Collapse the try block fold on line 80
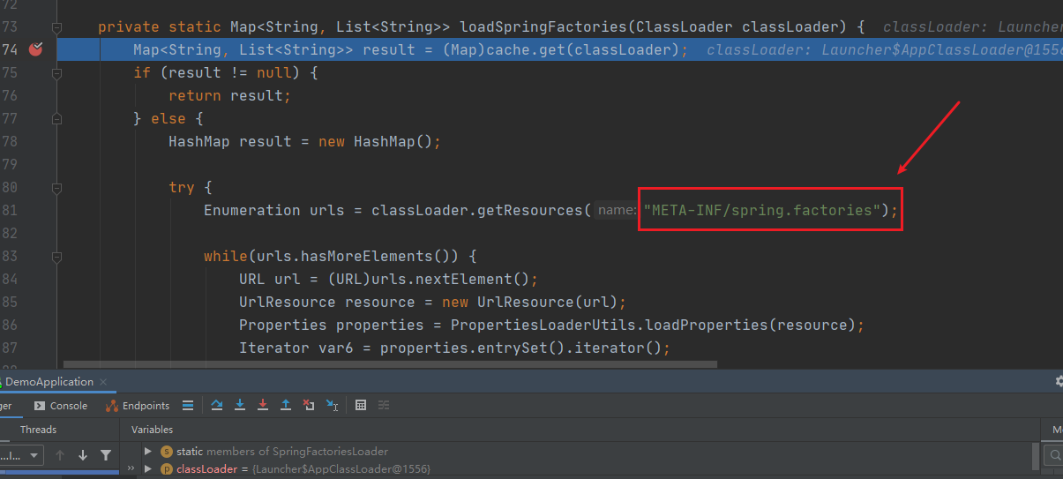 tap(56, 187)
